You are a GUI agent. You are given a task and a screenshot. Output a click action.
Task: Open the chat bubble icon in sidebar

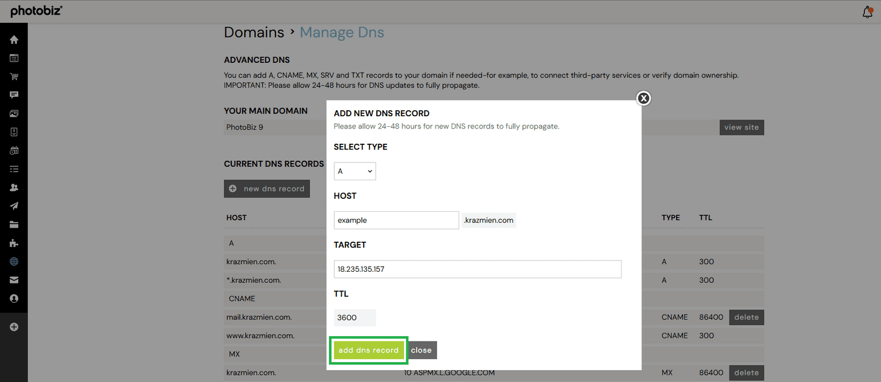14,95
